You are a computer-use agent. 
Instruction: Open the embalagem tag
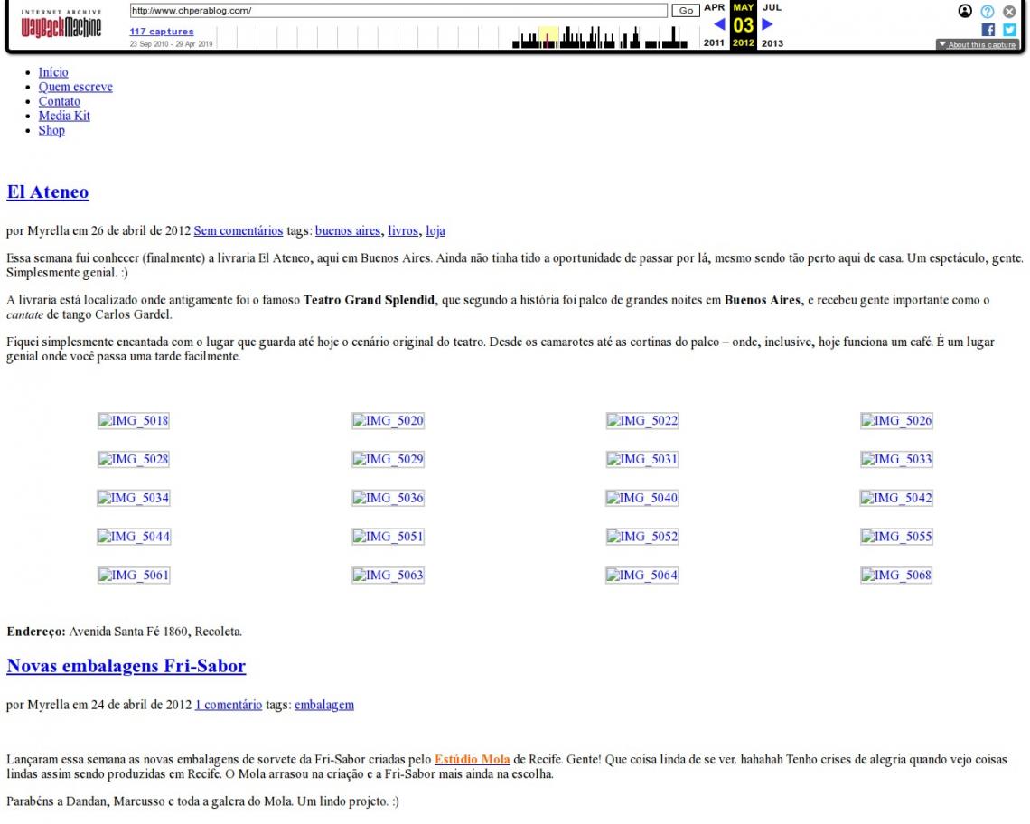pyautogui.click(x=324, y=705)
